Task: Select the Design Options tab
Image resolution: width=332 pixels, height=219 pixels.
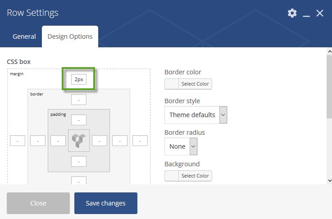Action: pyautogui.click(x=70, y=36)
